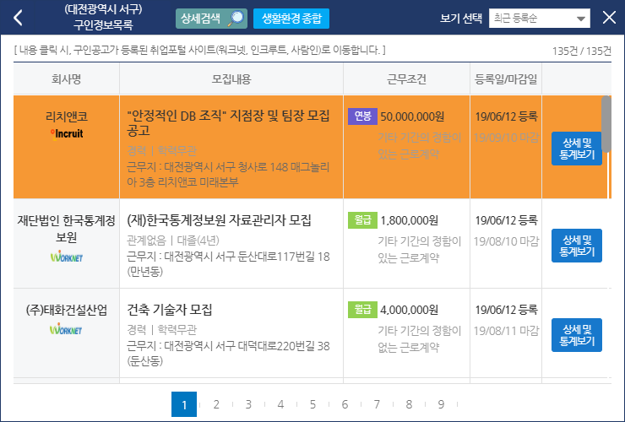Click the 4,000,000원 salary value
The image size is (625, 422).
click(x=410, y=310)
